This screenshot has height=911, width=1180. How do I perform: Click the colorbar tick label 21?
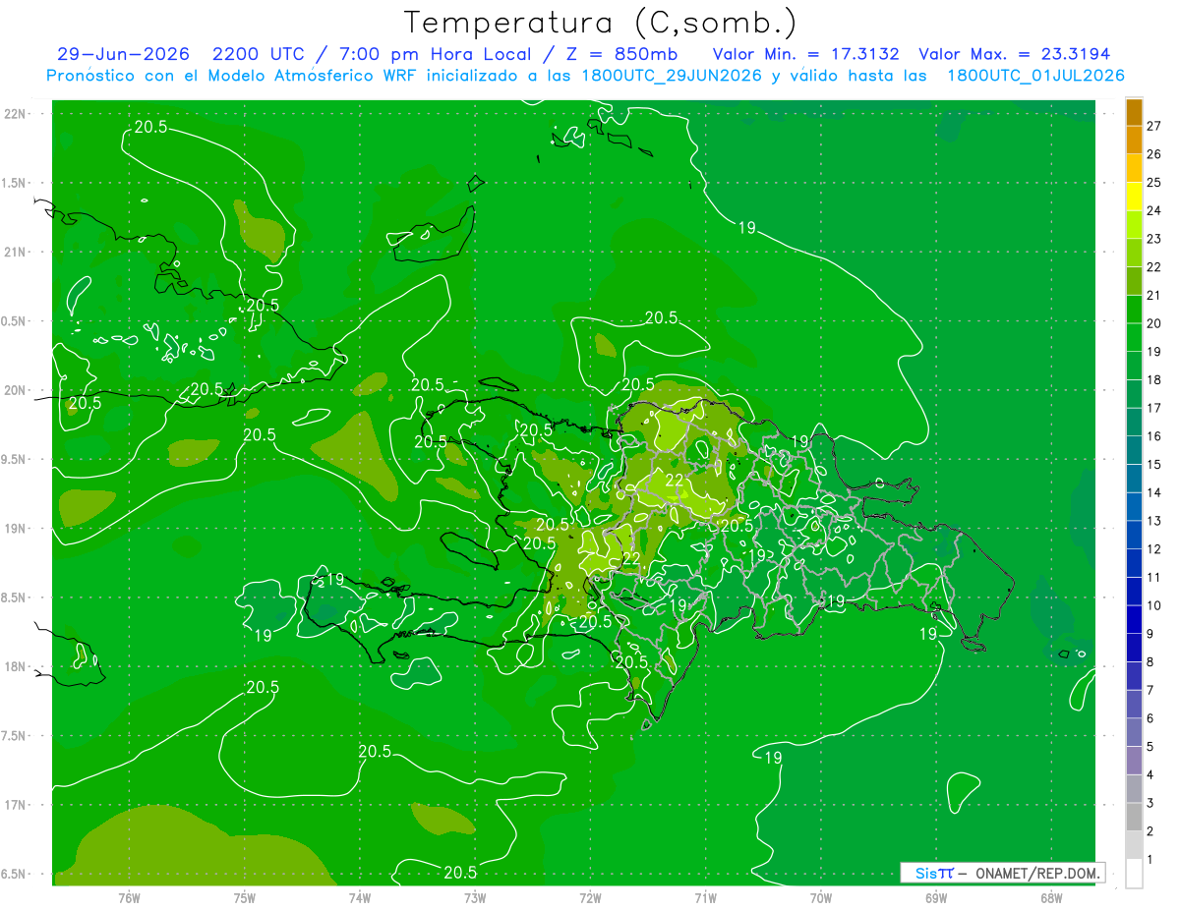pyautogui.click(x=1153, y=295)
